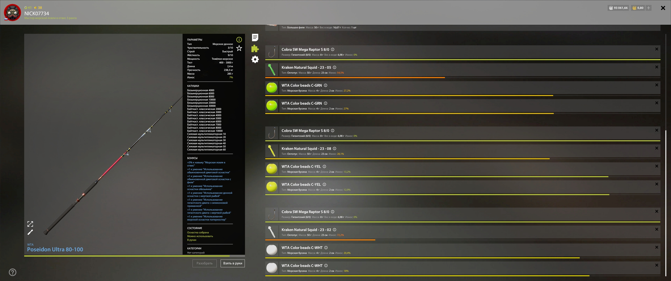The width and height of the screenshot is (671, 281).
Task: Click the rod parameters info icon
Action: 239,40
